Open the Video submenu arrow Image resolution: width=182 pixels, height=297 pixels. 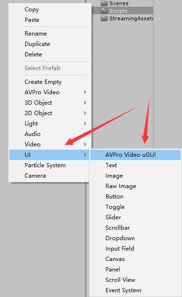tap(85, 144)
